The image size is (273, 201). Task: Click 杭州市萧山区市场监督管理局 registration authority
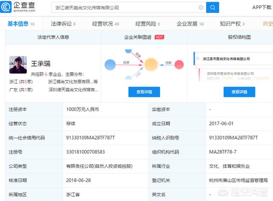pyautogui.click(x=238, y=180)
